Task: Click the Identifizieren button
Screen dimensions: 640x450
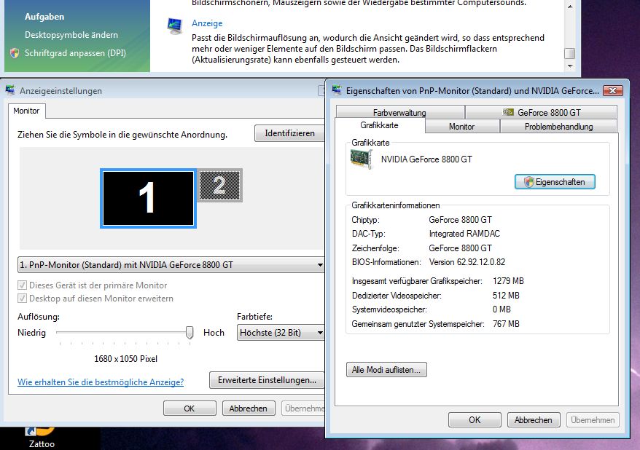Action: pos(289,133)
